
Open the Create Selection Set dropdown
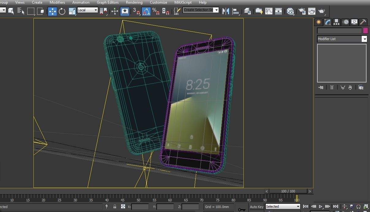click(201, 10)
